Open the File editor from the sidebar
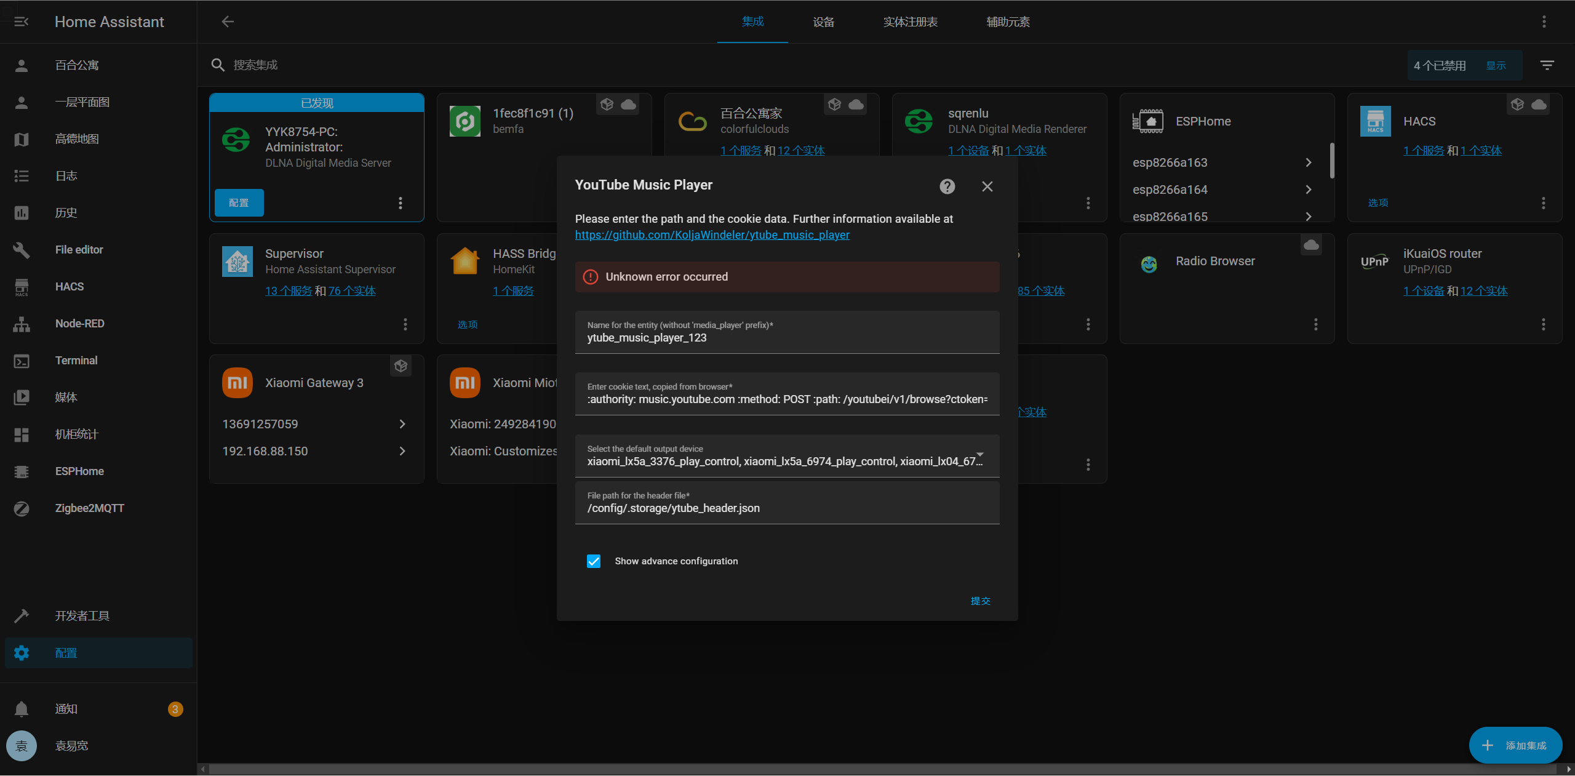This screenshot has width=1575, height=776. (x=79, y=249)
